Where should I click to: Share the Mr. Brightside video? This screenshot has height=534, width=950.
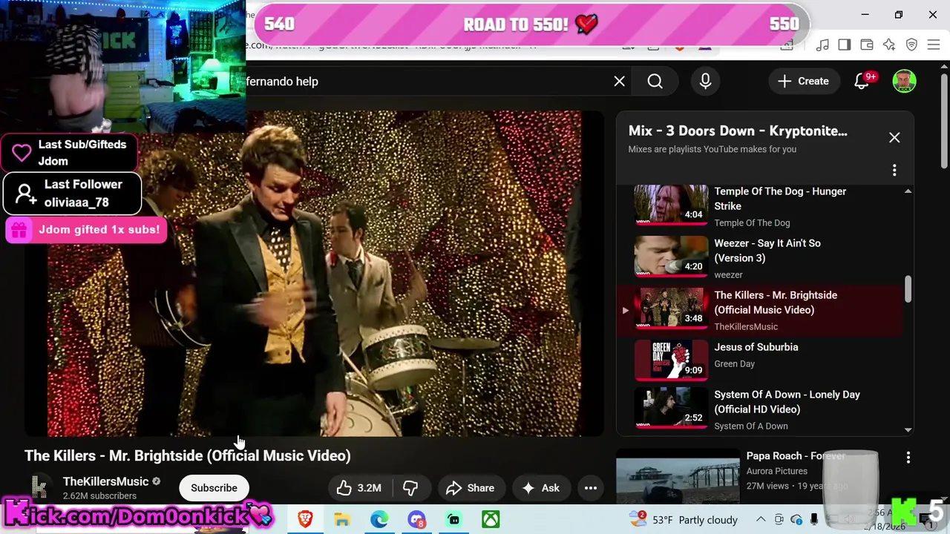pos(471,488)
